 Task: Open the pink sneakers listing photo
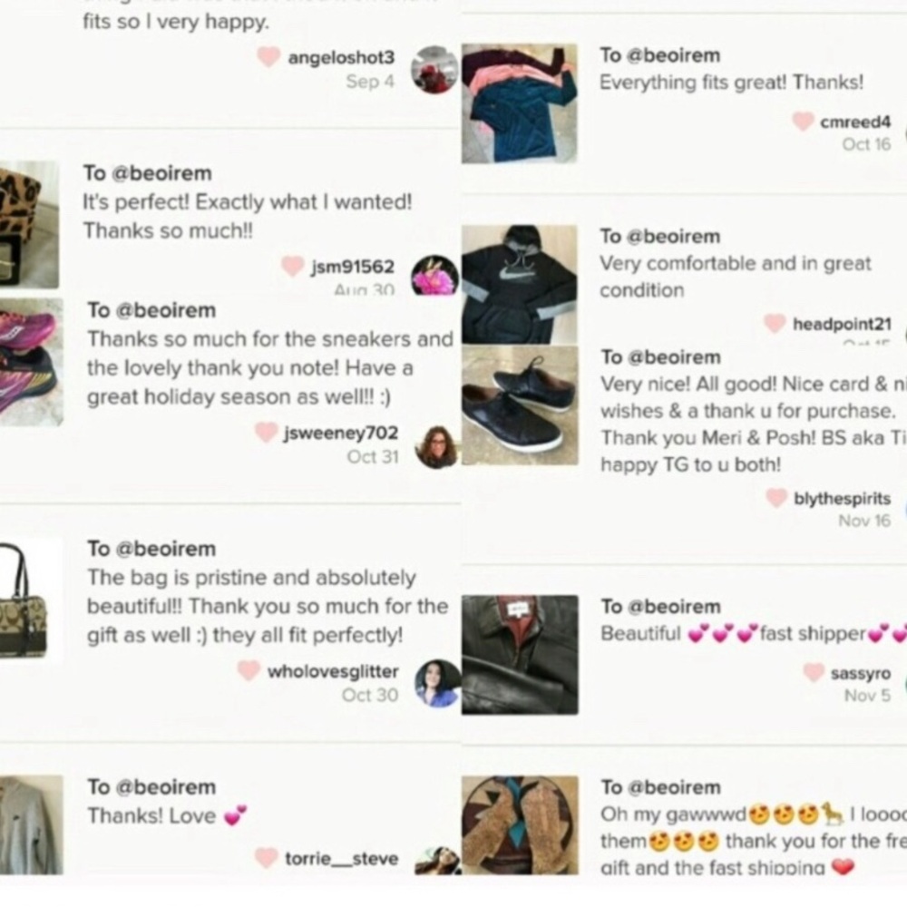pyautogui.click(x=31, y=362)
